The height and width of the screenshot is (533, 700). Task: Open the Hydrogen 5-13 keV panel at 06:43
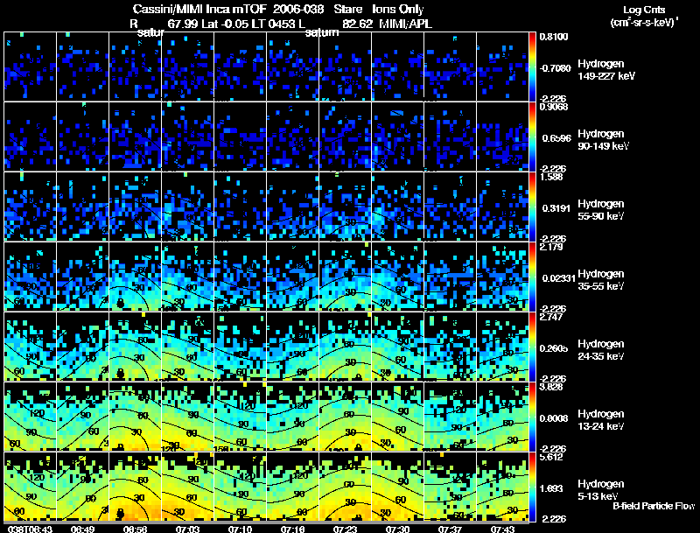31,487
